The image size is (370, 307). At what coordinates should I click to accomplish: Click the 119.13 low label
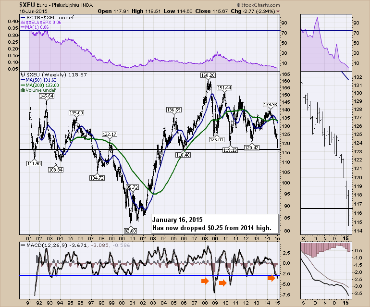(230, 150)
